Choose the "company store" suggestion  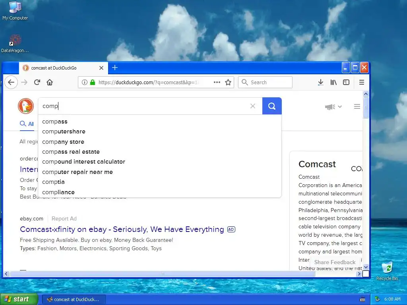pos(160,142)
